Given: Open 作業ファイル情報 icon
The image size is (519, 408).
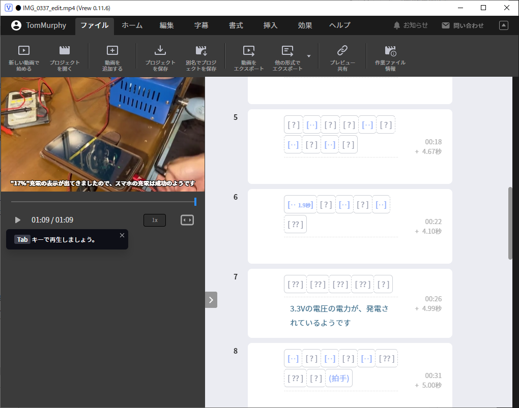Looking at the screenshot, I should [390, 51].
